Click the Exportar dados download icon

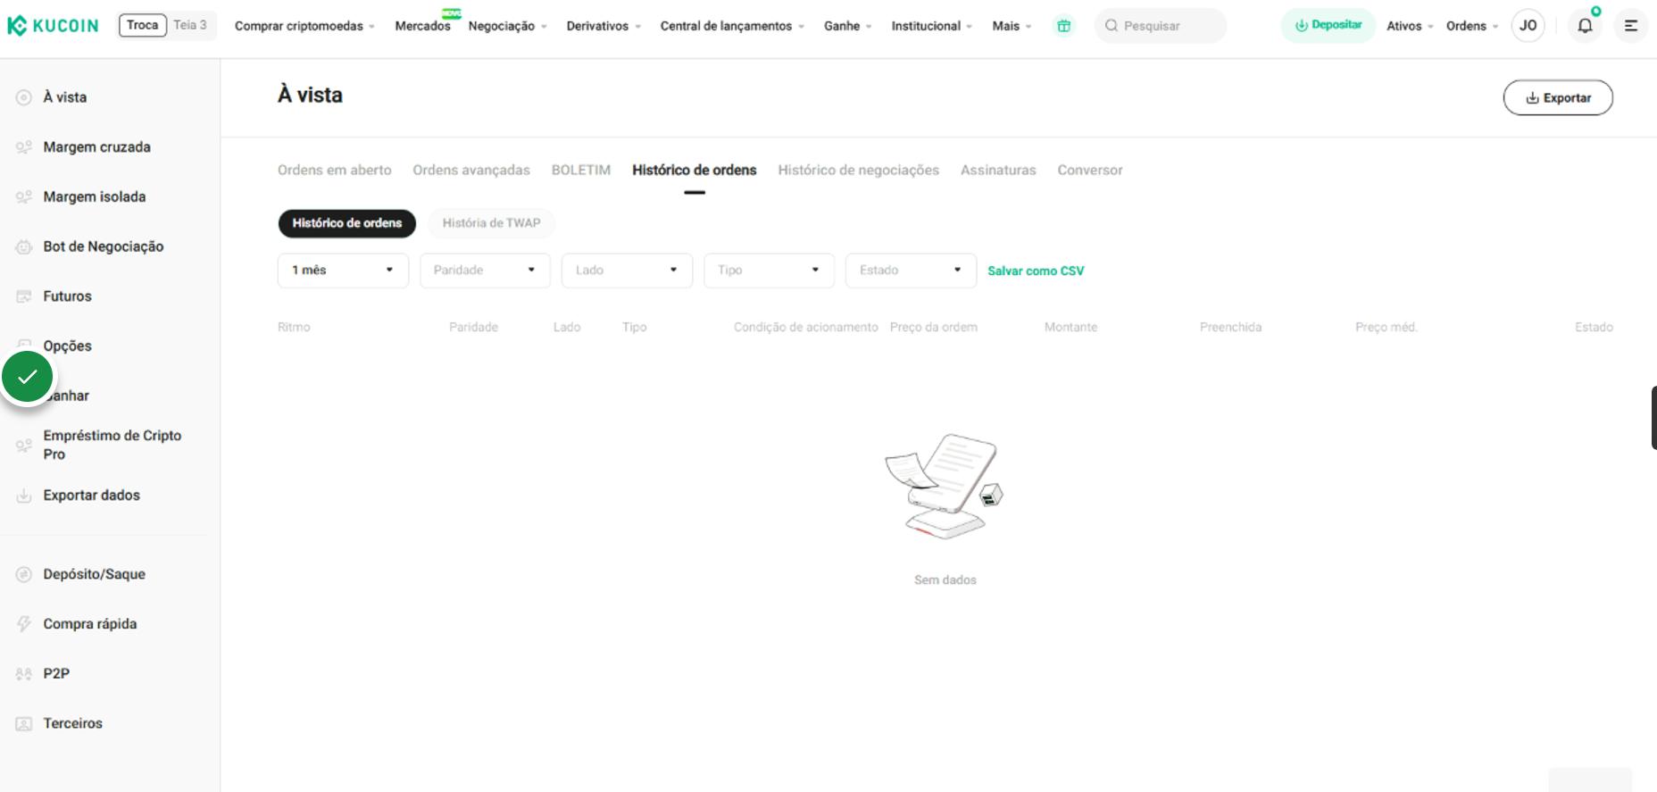24,496
